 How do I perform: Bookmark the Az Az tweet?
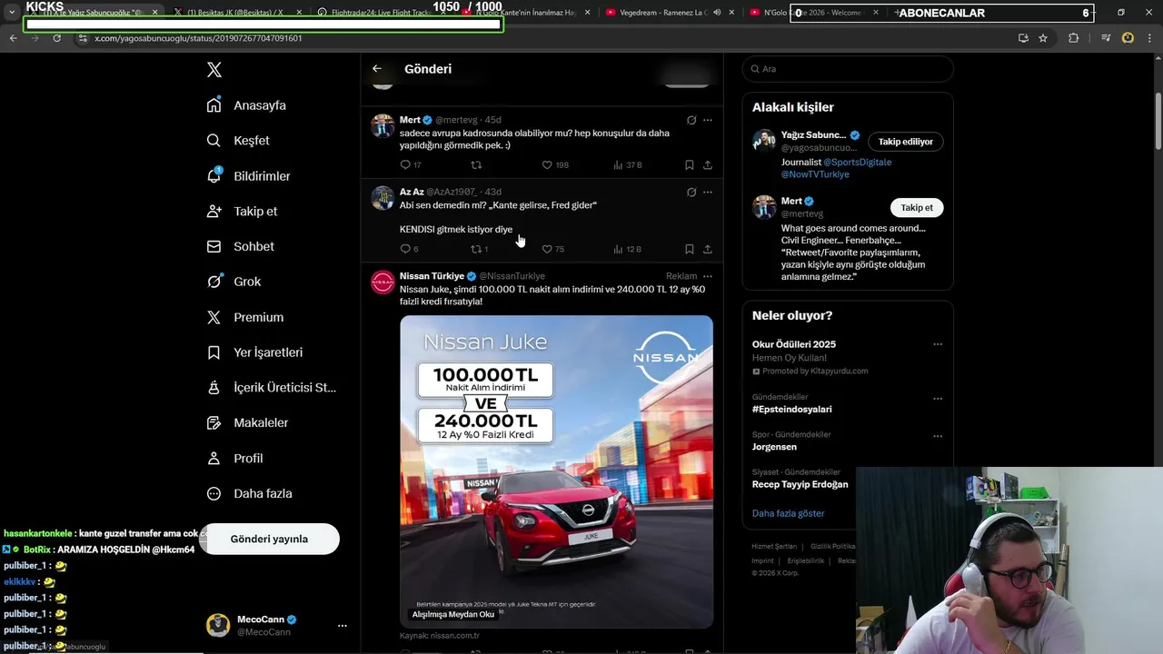tap(690, 249)
